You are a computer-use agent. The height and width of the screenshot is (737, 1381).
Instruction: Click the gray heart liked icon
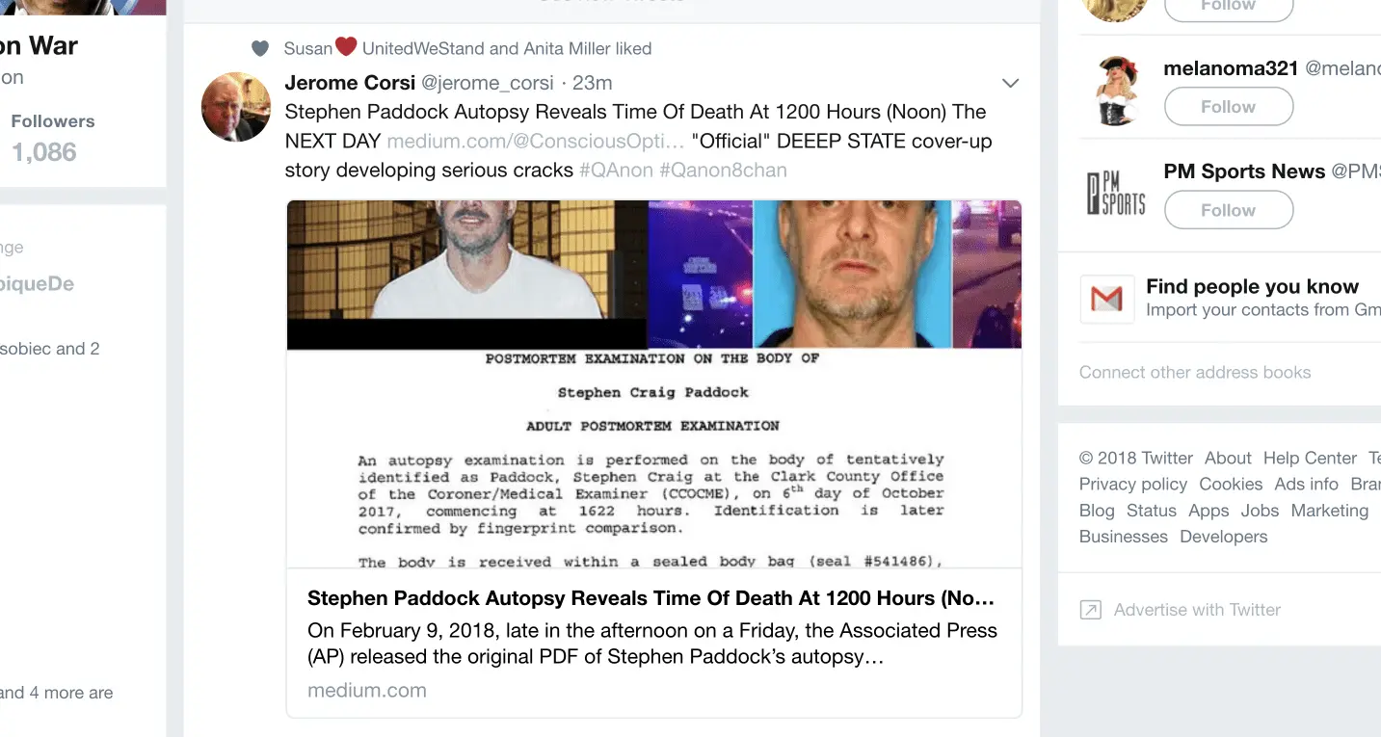[x=260, y=48]
